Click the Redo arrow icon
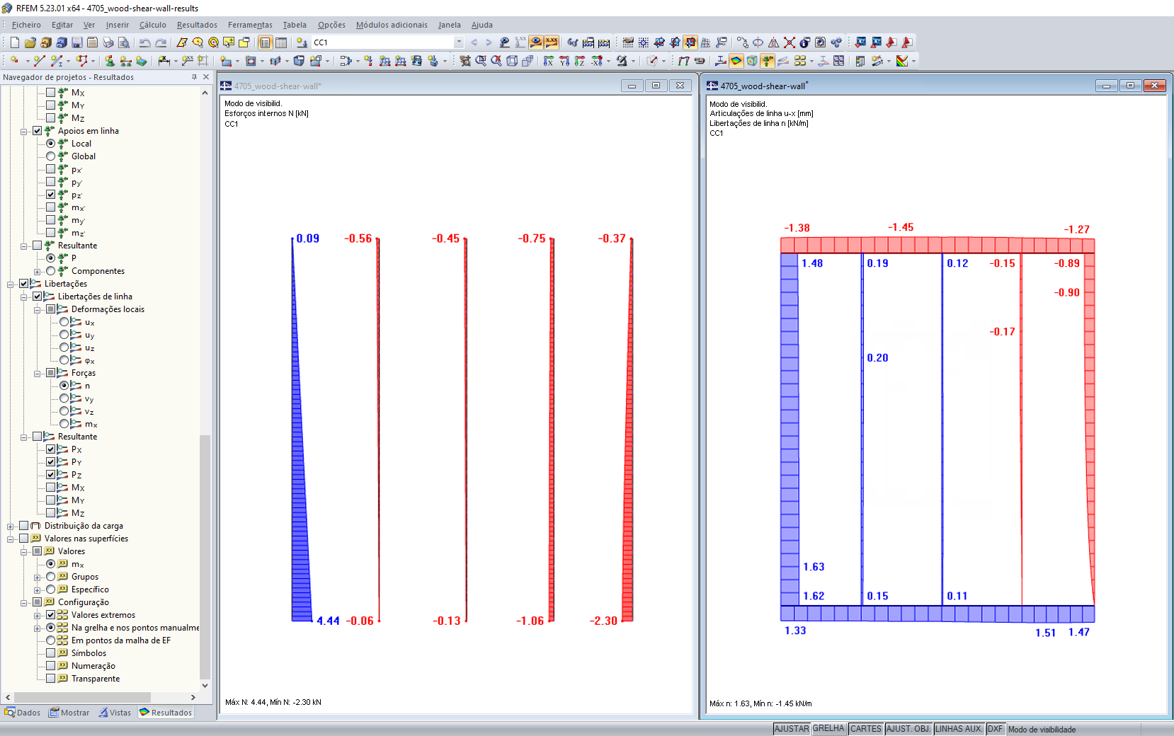 (x=161, y=42)
